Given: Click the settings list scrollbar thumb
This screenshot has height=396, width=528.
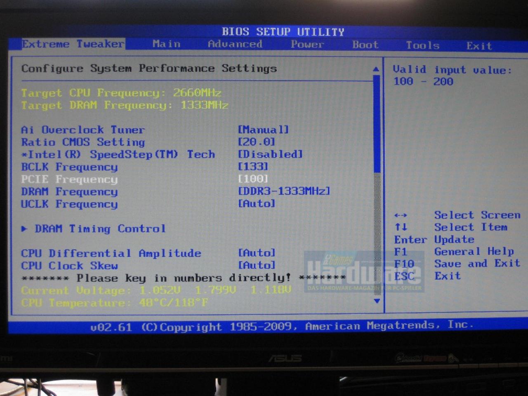Looking at the screenshot, I should point(376,124).
